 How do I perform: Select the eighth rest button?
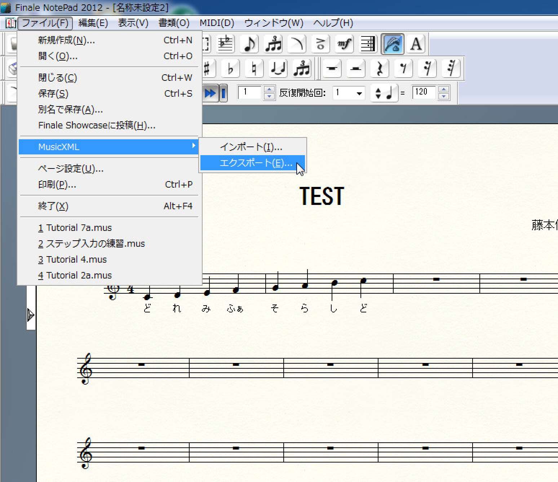point(403,68)
